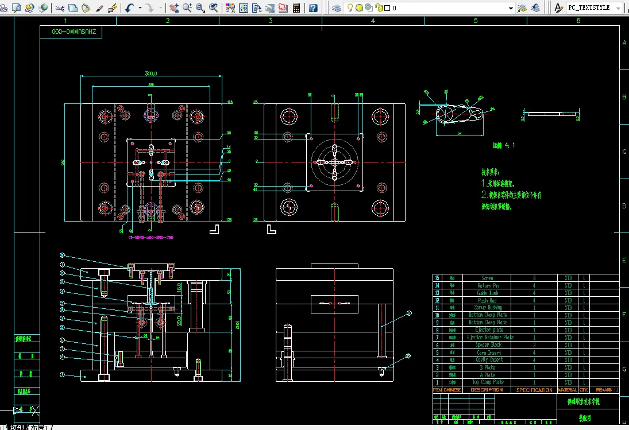Expand the Undo history dropdown arrow

click(x=140, y=7)
